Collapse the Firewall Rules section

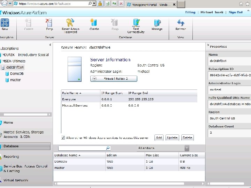pyautogui.click(x=114, y=79)
